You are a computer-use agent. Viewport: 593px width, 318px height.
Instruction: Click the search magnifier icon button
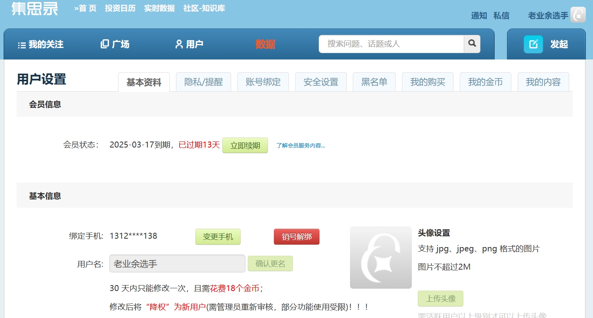click(x=472, y=44)
